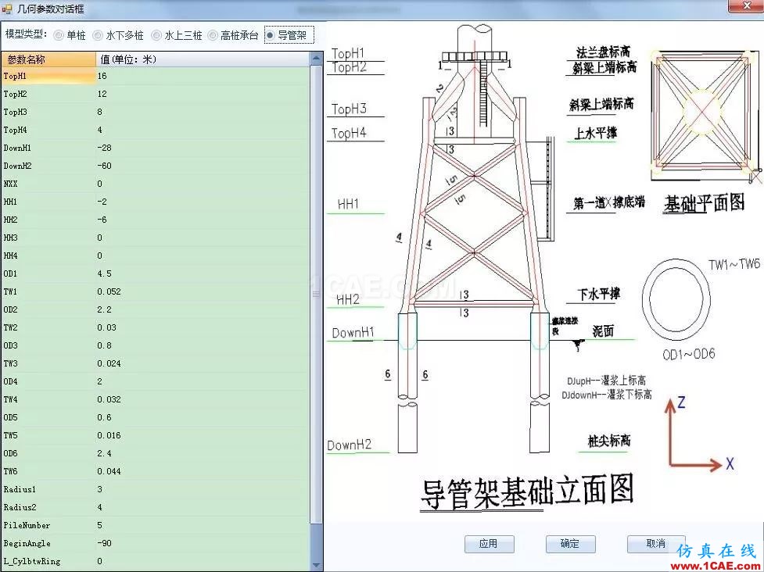
Task: Click the HH4 value cell
Action: click(203, 256)
